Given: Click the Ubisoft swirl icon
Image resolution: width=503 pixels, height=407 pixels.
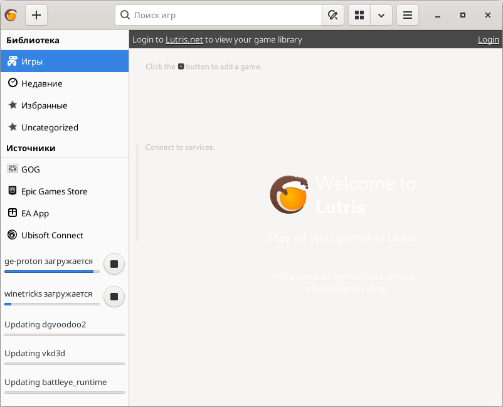Looking at the screenshot, I should [12, 235].
